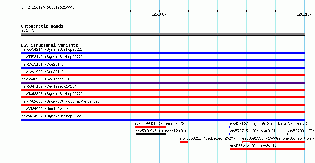Open nsv4089656 (gnomADStructuralVariants) label
The width and height of the screenshot is (315, 163).
(61, 101)
